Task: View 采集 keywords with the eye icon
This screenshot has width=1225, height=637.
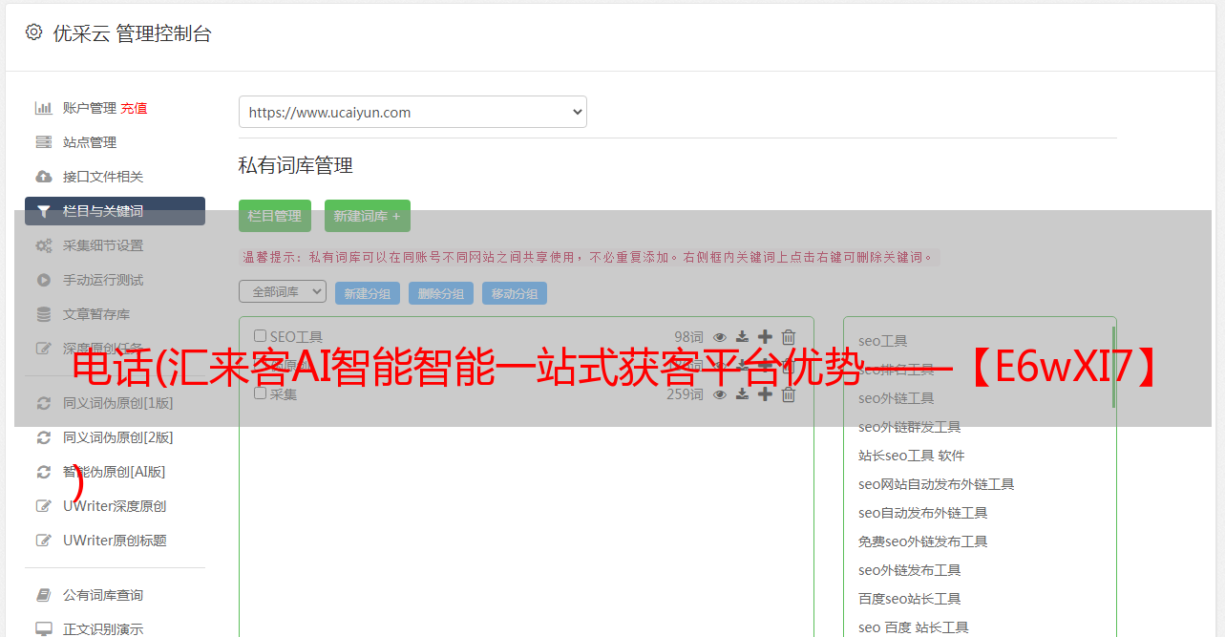Action: tap(720, 393)
